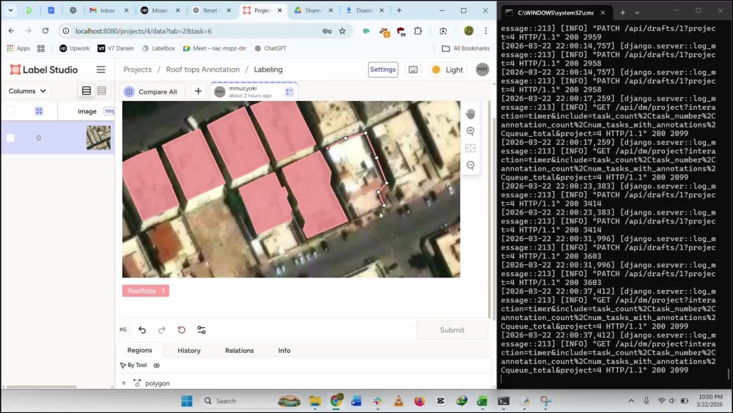This screenshot has height=413, width=733.
Task: Open the All Bookmarks folder
Action: coord(465,48)
